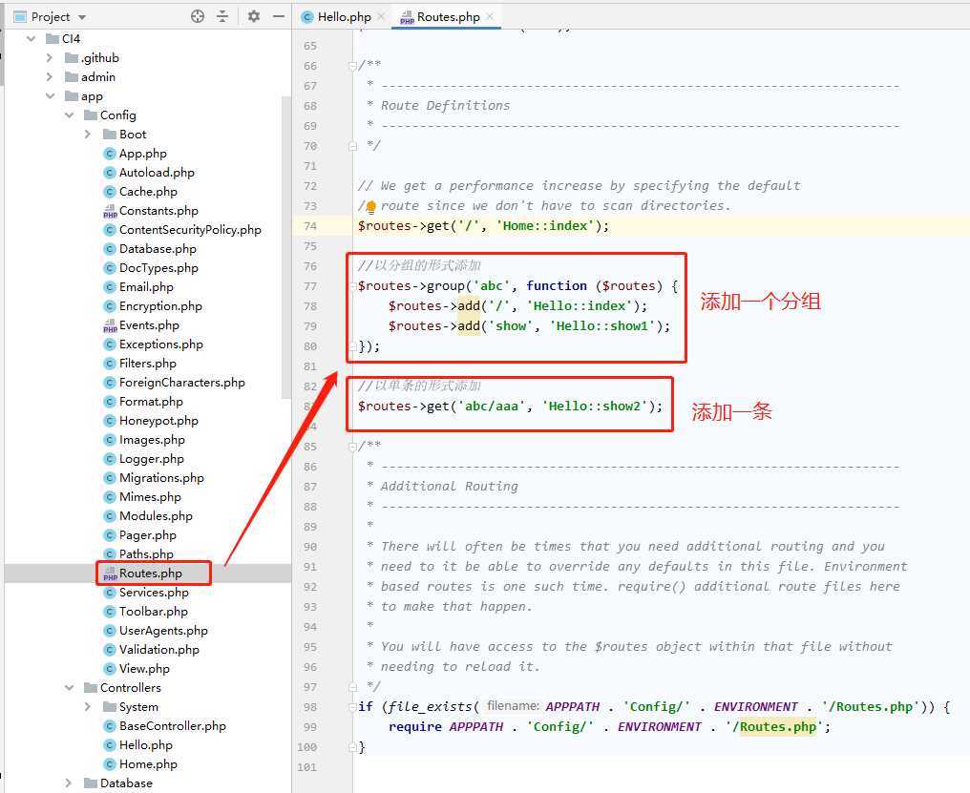Expand the admin folder

pos(50,77)
